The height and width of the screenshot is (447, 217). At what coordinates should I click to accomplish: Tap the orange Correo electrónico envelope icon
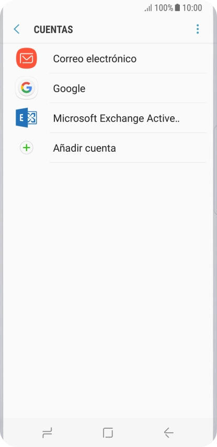[27, 59]
